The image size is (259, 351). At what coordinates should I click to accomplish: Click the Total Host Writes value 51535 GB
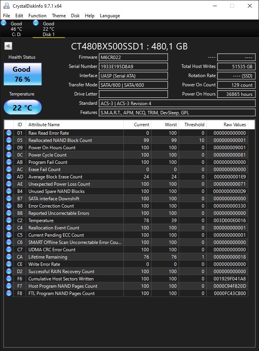point(236,66)
